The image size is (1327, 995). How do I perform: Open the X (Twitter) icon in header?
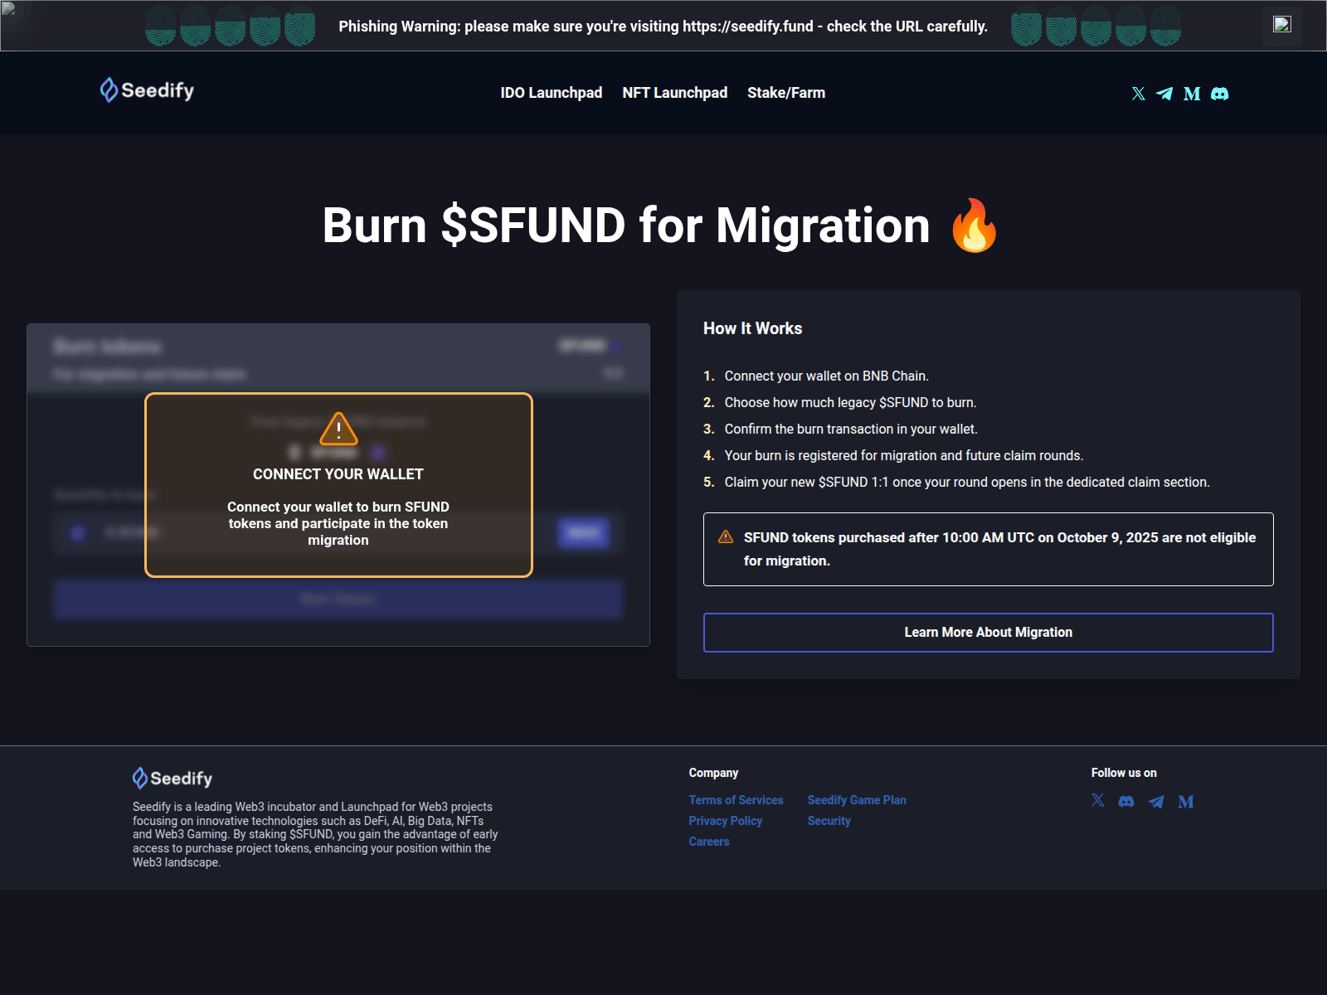[1139, 94]
